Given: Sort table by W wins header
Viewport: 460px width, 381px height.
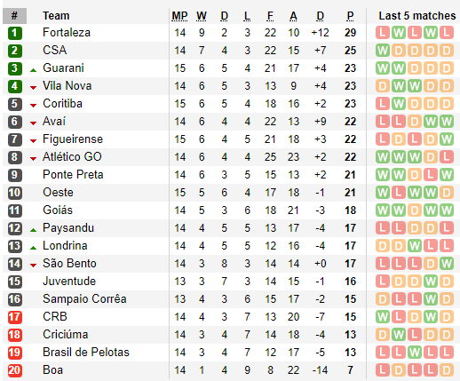Looking at the screenshot, I should point(202,16).
